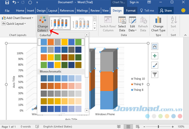Click the Tháng 10 legend entry
The height and width of the screenshot is (129, 189).
tap(138, 79)
